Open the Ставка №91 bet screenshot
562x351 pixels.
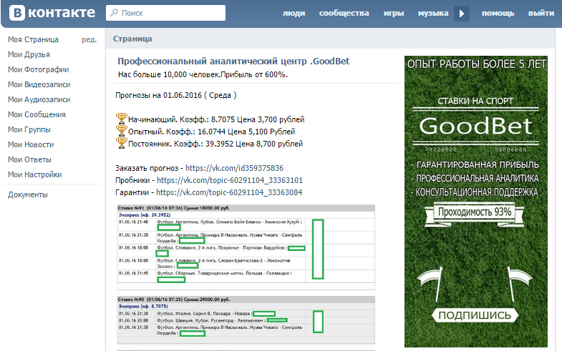[246, 247]
